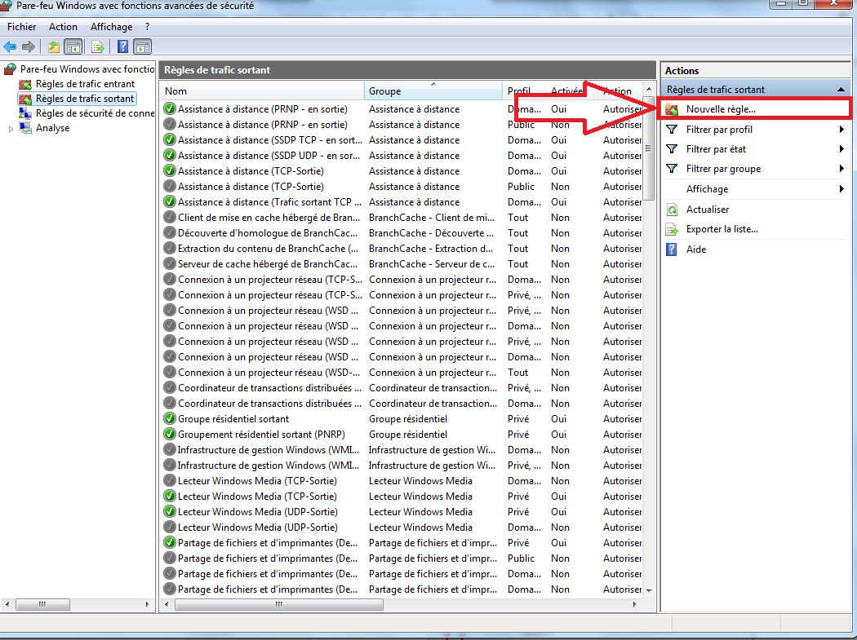The image size is (857, 640).
Task: Click the rules list vertical scrollbar thumb
Action: (x=649, y=148)
